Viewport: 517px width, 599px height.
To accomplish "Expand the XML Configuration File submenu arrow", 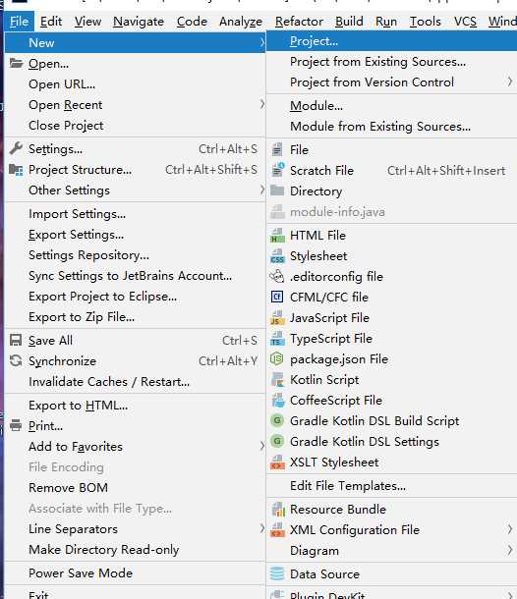I will tap(509, 529).
